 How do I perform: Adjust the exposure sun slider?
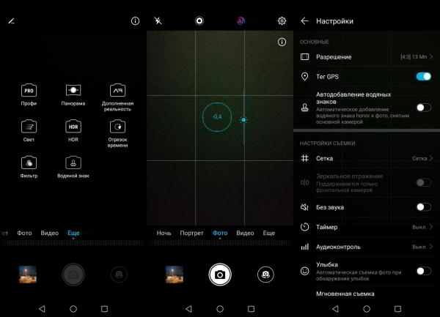point(243,119)
